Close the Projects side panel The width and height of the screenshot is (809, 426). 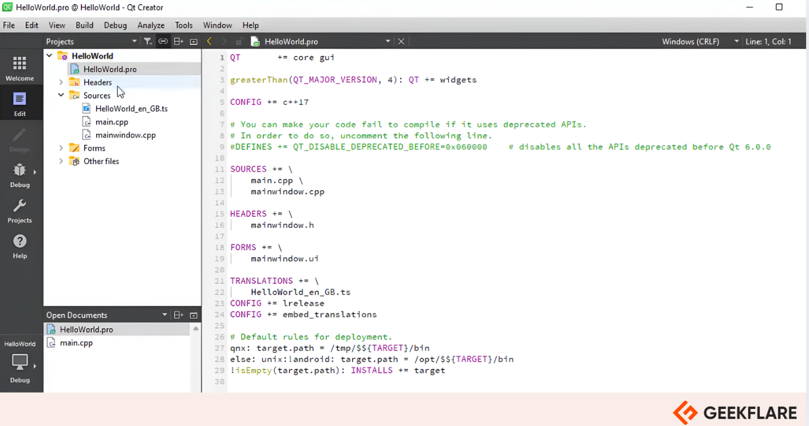click(193, 42)
